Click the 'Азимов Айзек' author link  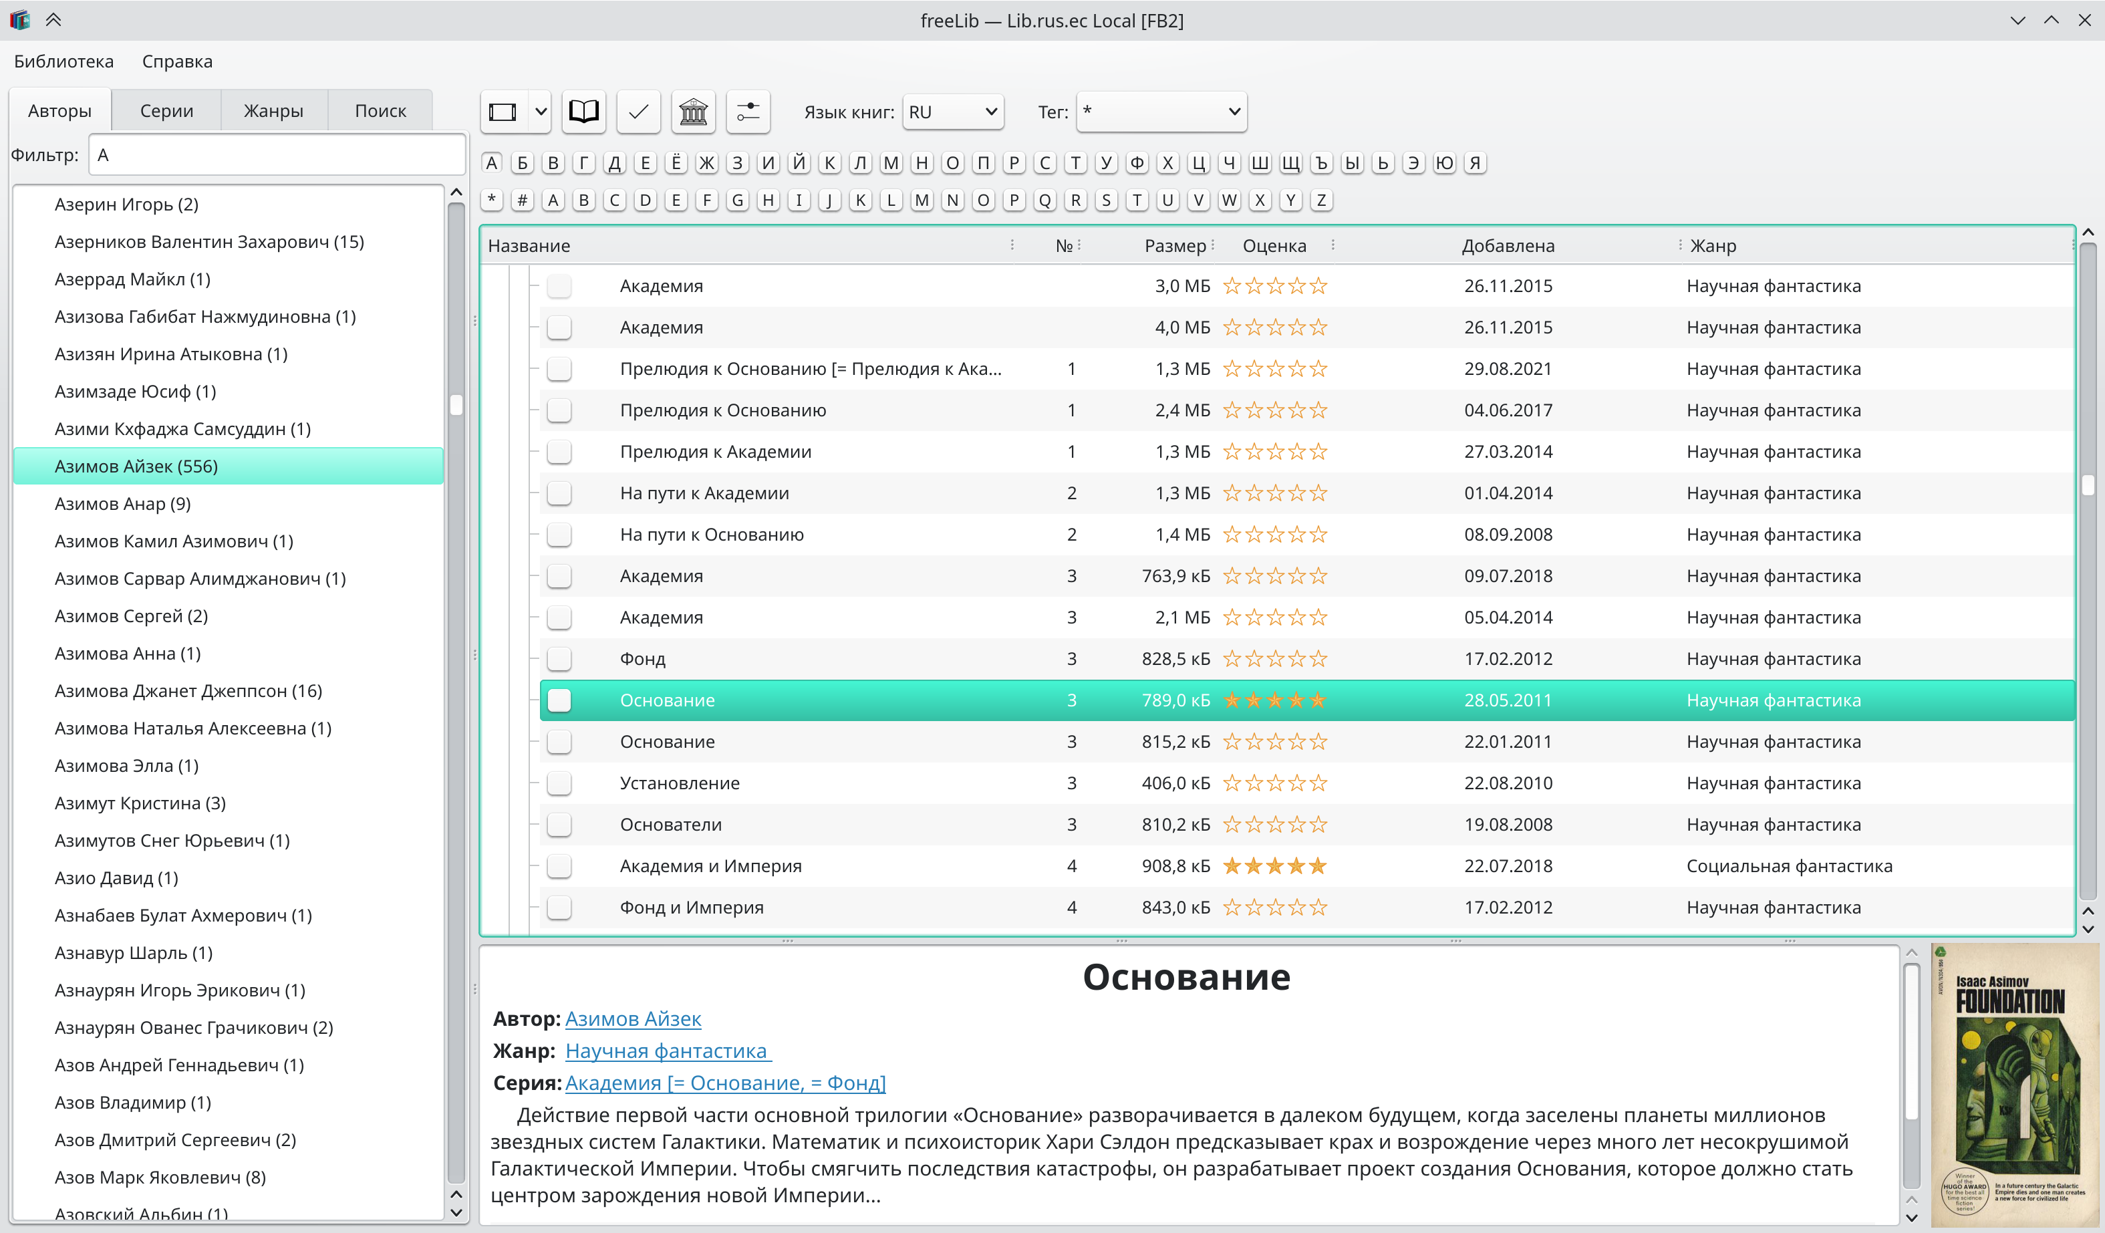tap(632, 1019)
